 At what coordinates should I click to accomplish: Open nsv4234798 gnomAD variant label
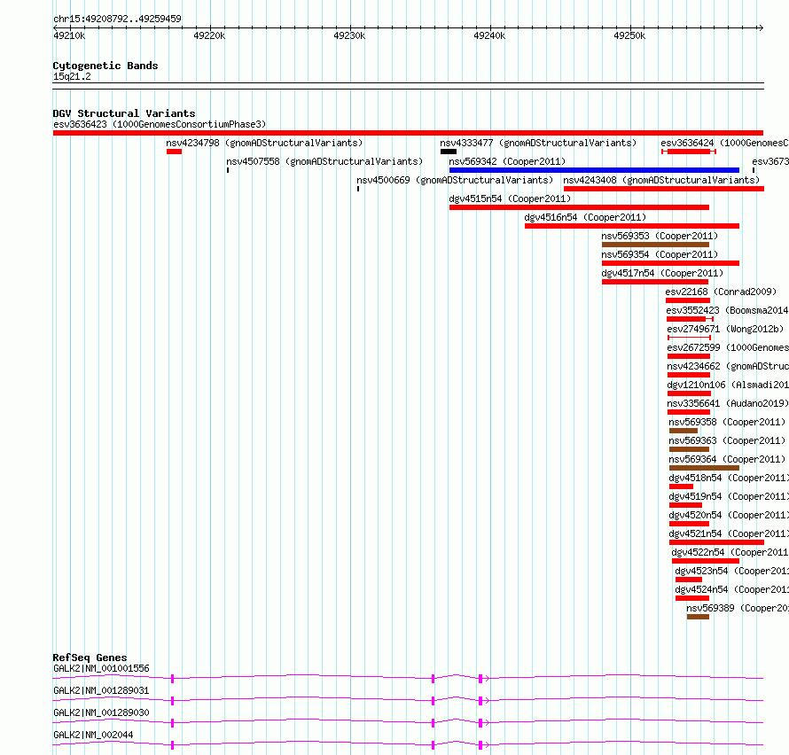[264, 143]
